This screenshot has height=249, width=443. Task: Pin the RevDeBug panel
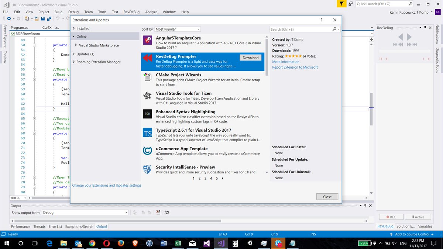pos(425,28)
